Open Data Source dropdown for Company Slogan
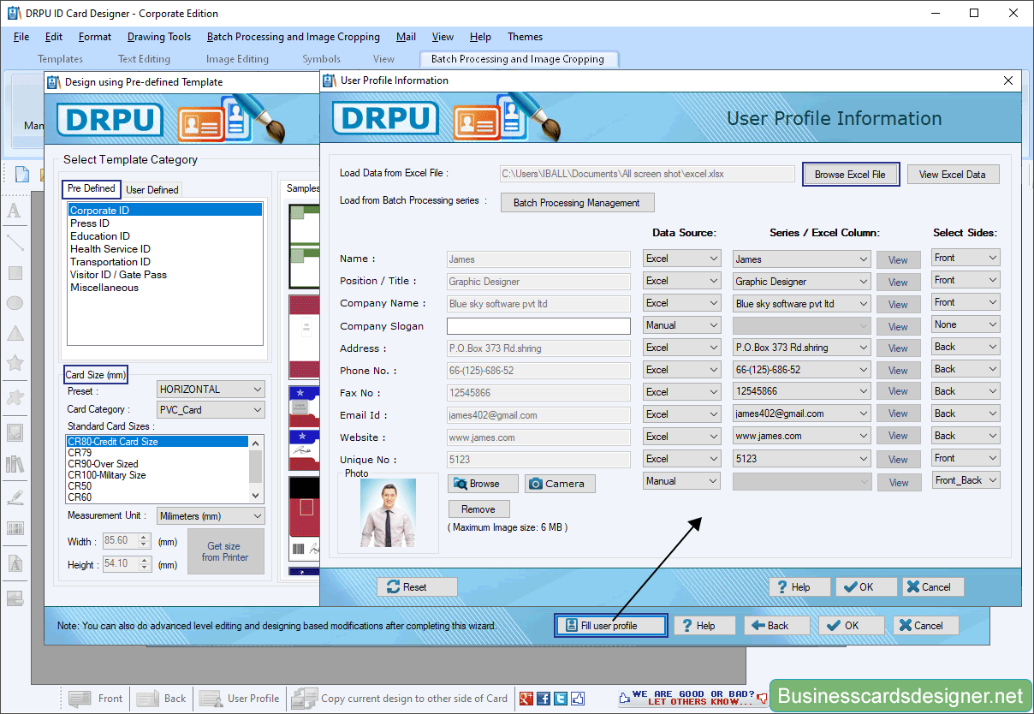Image resolution: width=1034 pixels, height=714 pixels. 682,325
